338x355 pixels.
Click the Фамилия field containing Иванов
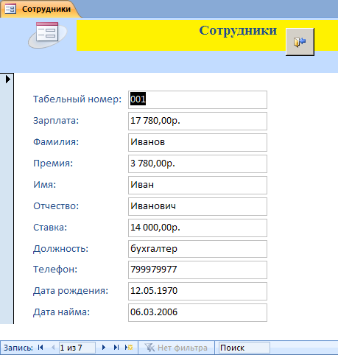tap(197, 142)
